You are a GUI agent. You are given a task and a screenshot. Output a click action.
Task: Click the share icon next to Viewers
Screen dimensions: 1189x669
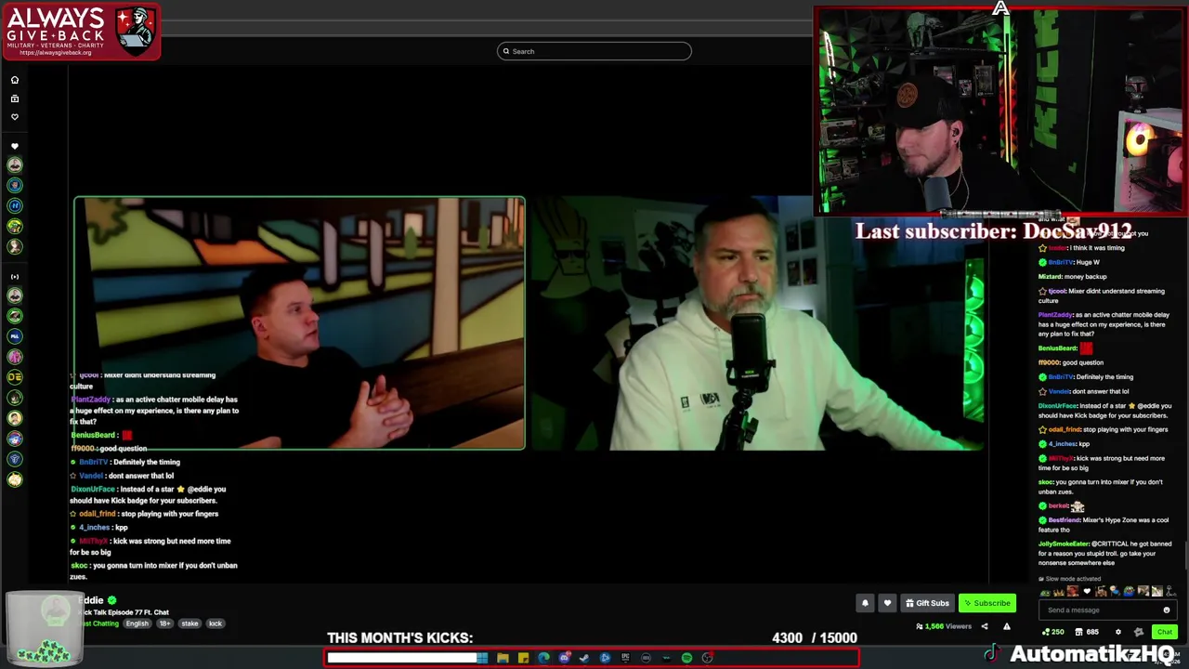point(985,626)
